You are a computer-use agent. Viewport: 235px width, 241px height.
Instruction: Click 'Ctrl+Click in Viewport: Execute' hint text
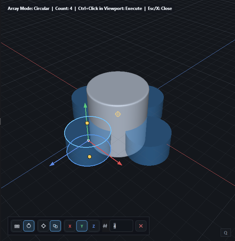(x=110, y=8)
